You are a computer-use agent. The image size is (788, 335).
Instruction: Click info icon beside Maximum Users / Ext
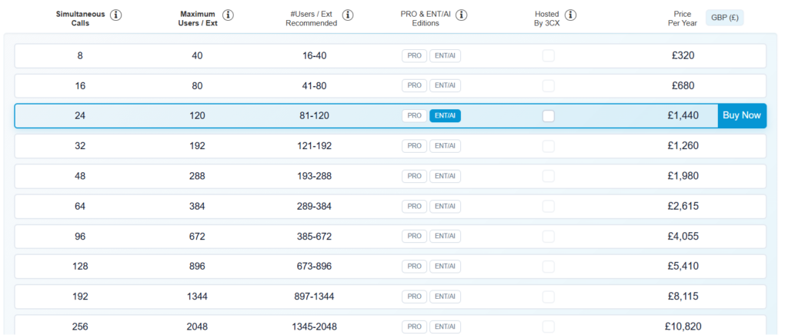click(229, 15)
